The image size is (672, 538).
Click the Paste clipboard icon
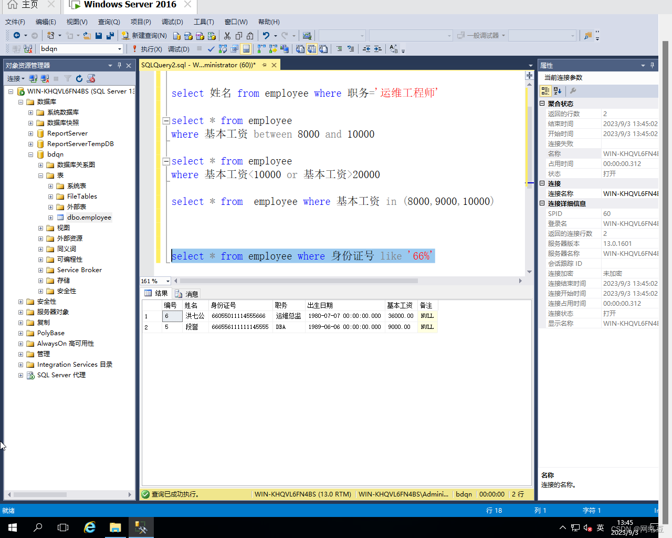[x=250, y=35]
